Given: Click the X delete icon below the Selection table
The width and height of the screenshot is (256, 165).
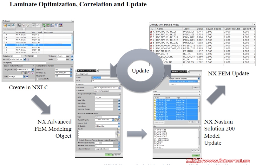Looking at the screenshot, I should click(x=195, y=122).
